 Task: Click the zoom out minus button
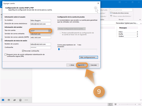(x=119, y=104)
